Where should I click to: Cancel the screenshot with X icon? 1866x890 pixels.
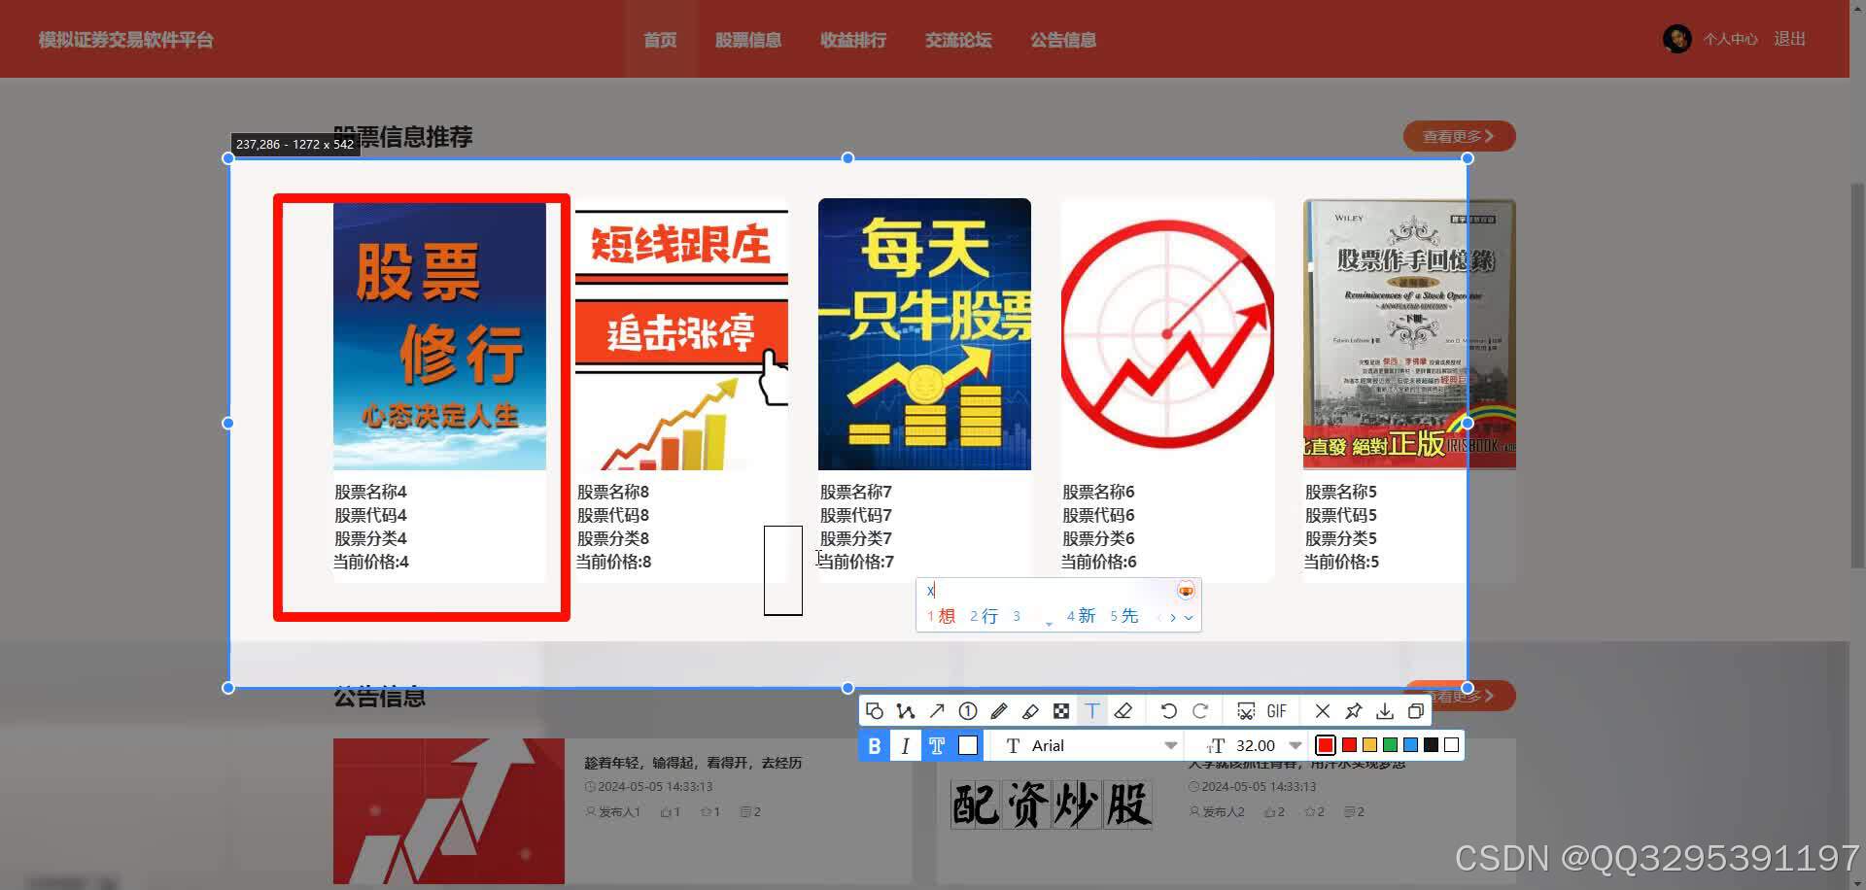1323,711
